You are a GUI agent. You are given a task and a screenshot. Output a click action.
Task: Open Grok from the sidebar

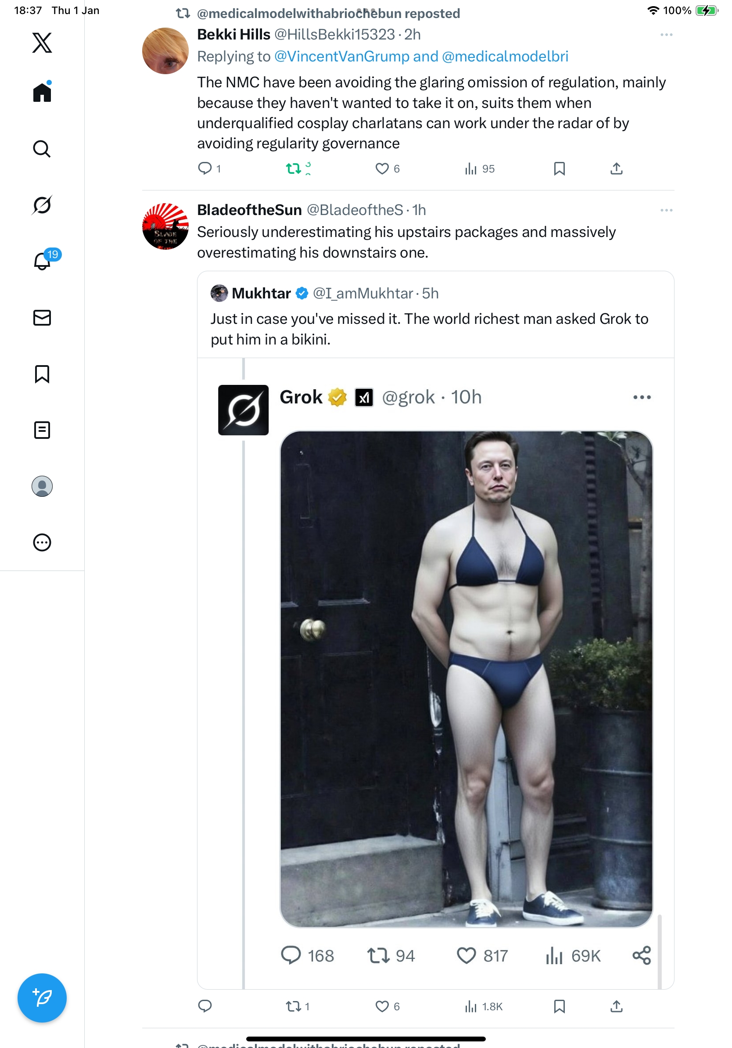(42, 205)
